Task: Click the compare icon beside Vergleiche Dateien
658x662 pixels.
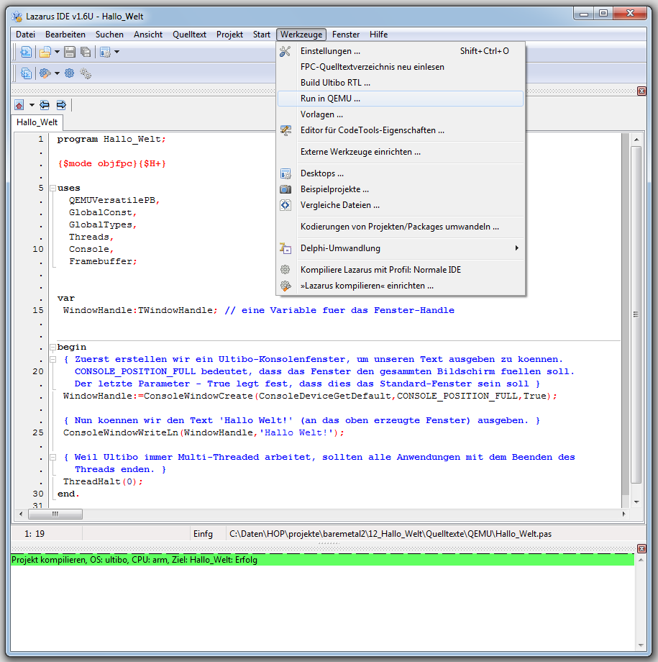Action: click(285, 205)
